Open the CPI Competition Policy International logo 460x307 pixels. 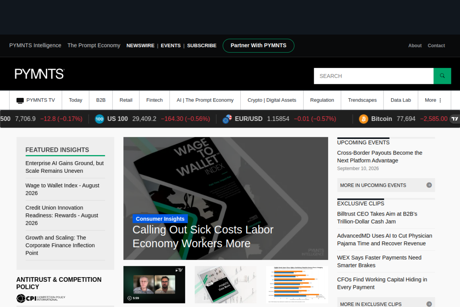(41, 298)
